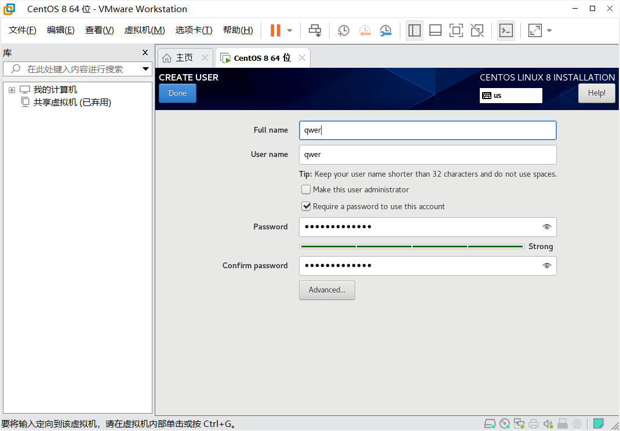620x431 pixels.
Task: Close the 库 library panel
Action: coord(145,53)
